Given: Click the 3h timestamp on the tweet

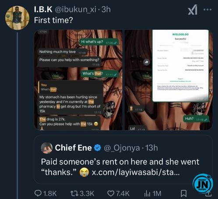Looking at the screenshot, I should (106, 10).
